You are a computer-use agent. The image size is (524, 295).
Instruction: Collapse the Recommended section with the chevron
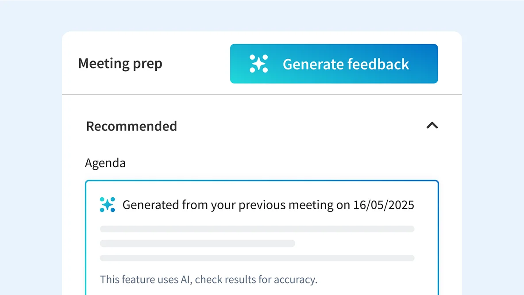(432, 125)
